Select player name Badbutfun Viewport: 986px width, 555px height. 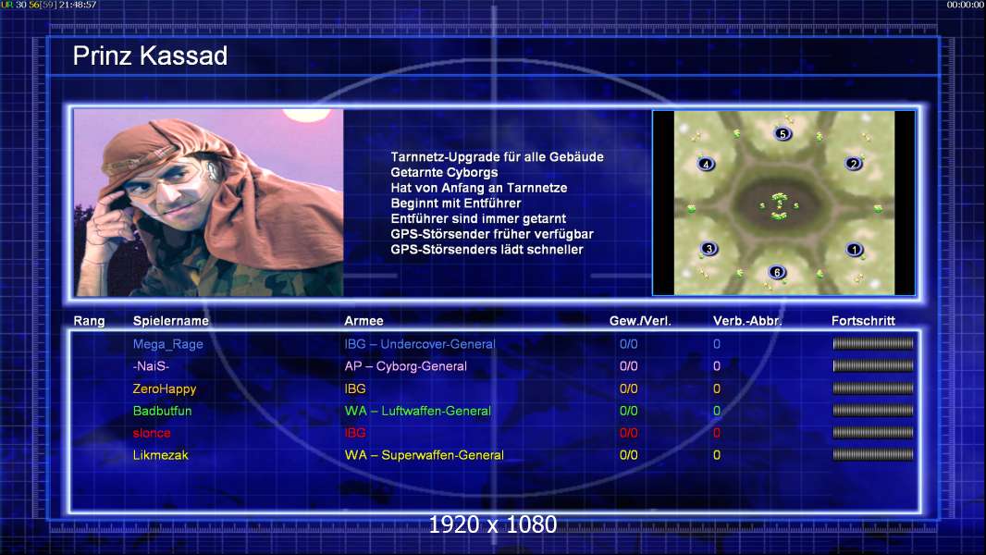(162, 411)
